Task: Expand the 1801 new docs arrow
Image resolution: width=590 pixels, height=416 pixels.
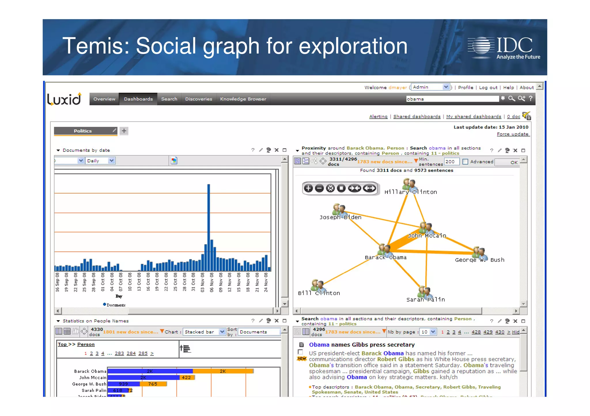Action: tap(162, 331)
